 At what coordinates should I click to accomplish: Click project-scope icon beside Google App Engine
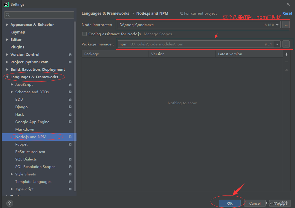tap(70, 122)
